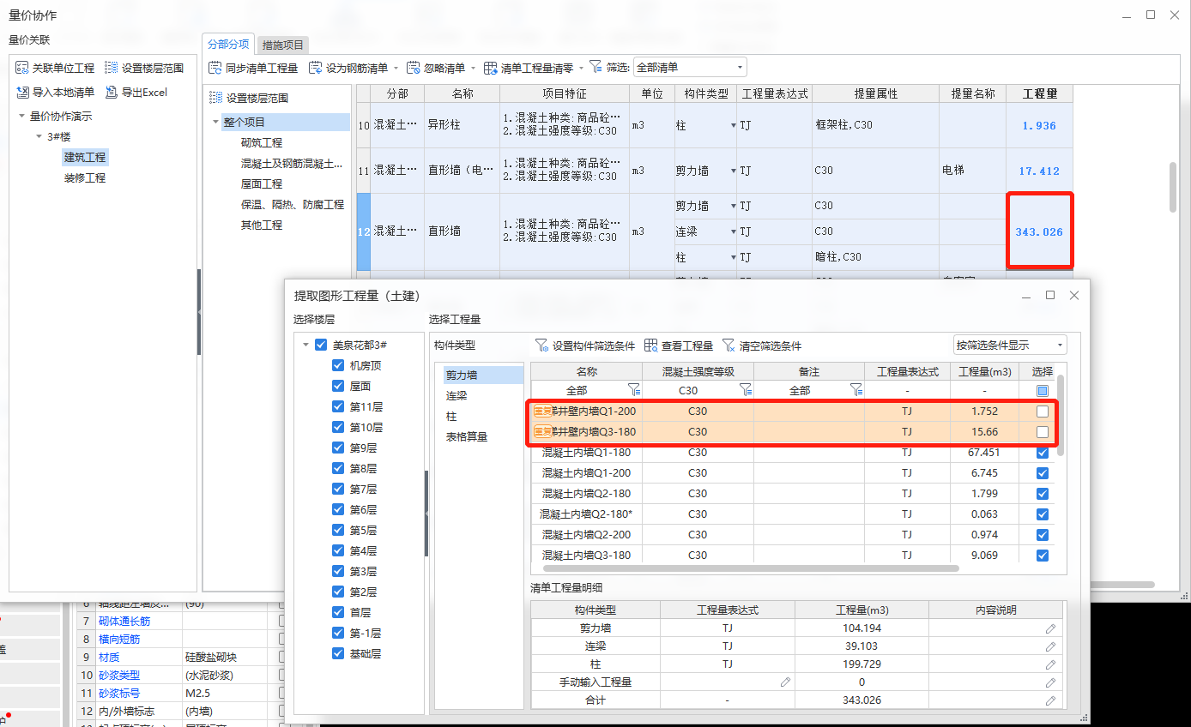Screen dimensions: 1191x727
Task: Select 建筑工程 in the project tree
Action: pos(85,157)
